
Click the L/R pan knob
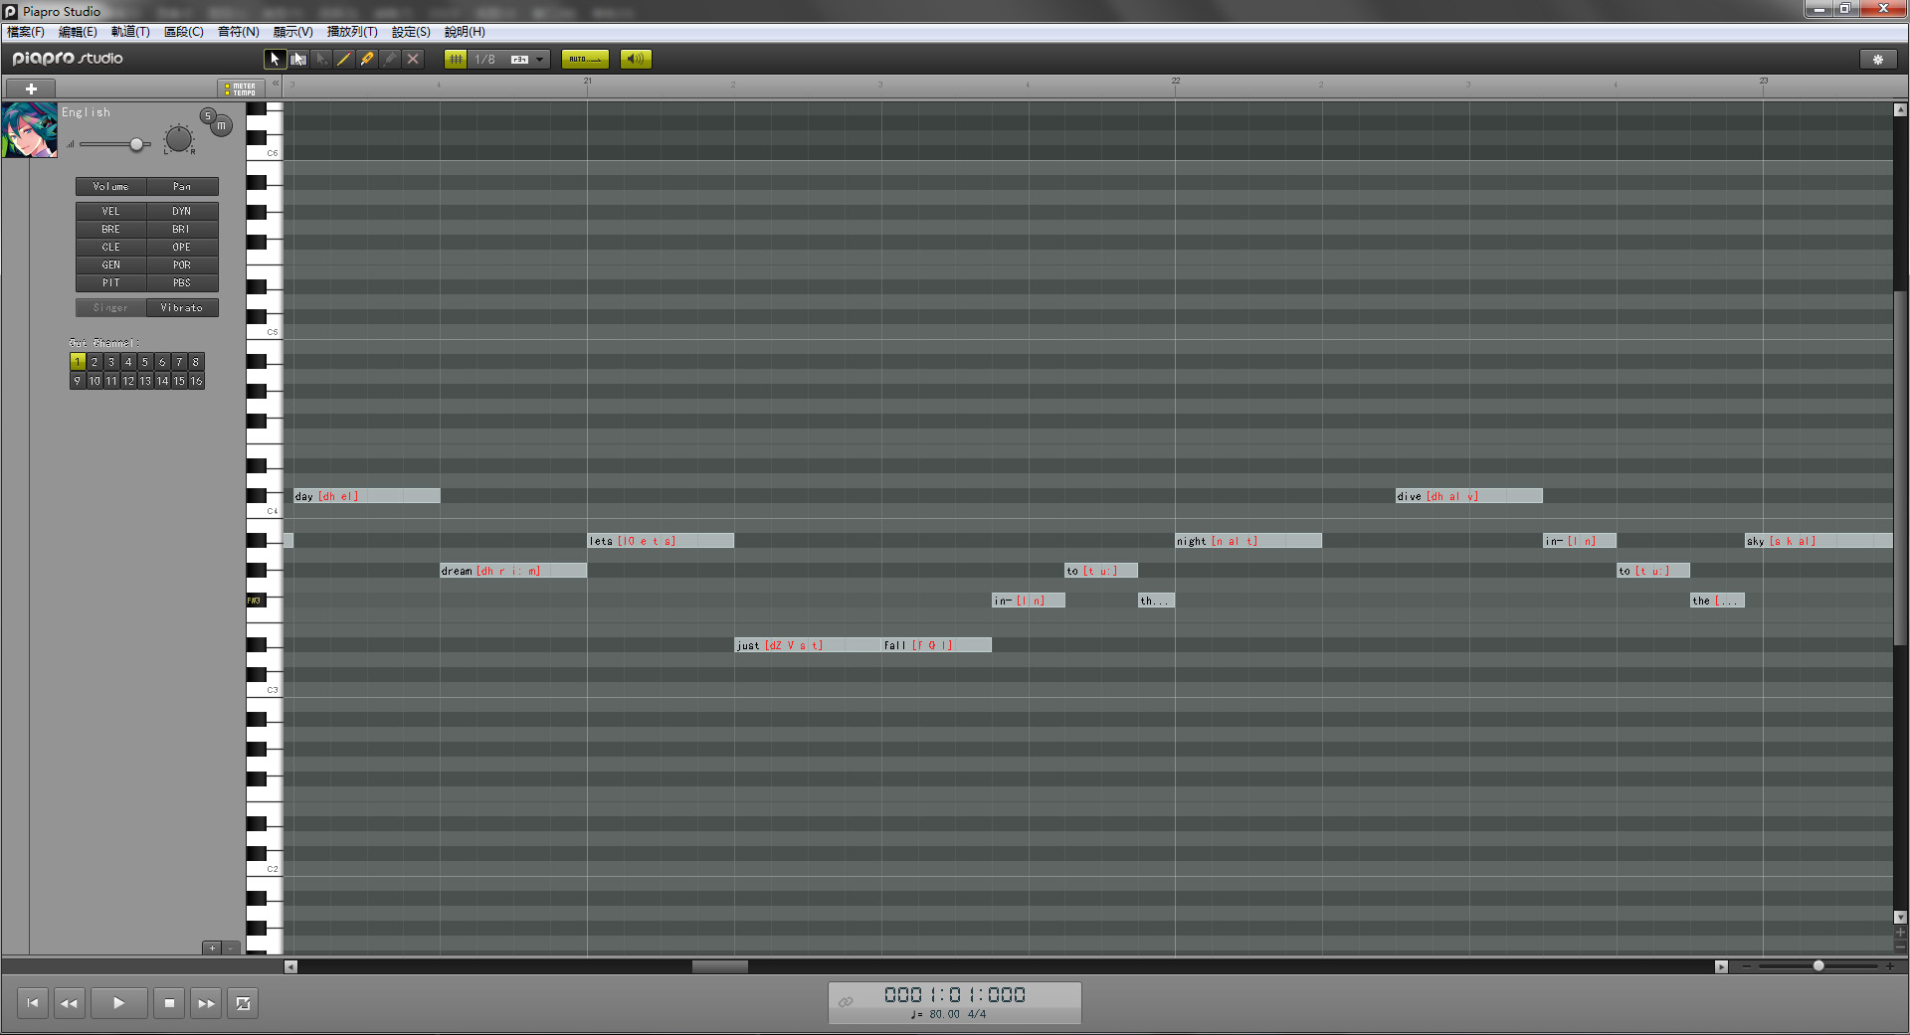(179, 139)
